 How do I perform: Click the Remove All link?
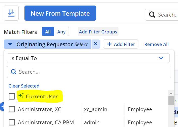point(156,45)
